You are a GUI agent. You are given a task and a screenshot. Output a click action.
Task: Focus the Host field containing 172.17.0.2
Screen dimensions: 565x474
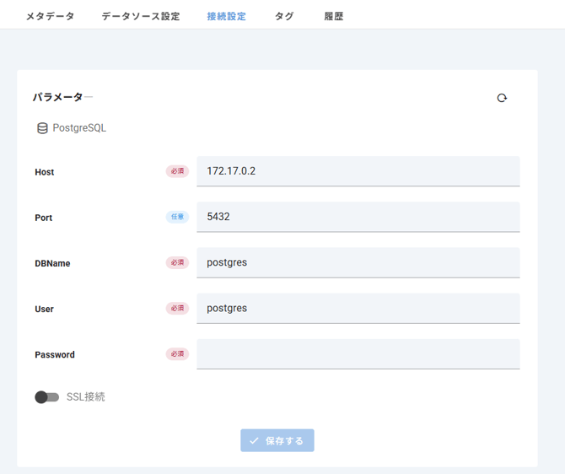pyautogui.click(x=358, y=171)
